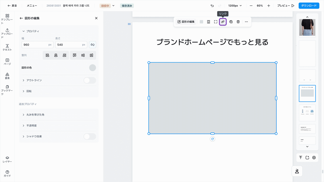324x182 pixels.
Task: Open the ブックマーク sidebar panel
Action: pyautogui.click(x=7, y=90)
